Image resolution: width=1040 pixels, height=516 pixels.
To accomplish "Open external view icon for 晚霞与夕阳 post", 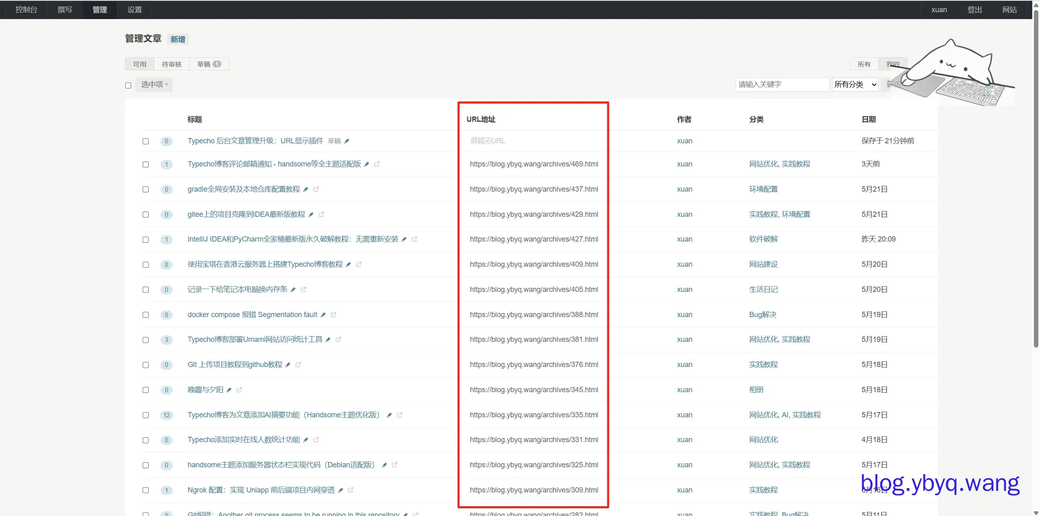I will click(x=239, y=390).
